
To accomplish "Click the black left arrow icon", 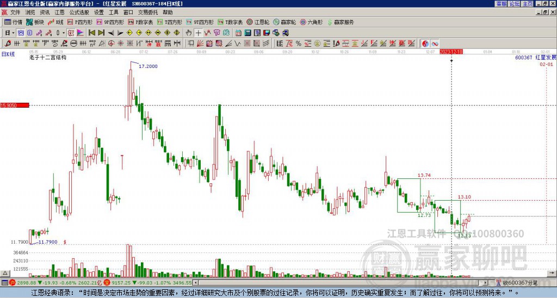I will coord(111,33).
